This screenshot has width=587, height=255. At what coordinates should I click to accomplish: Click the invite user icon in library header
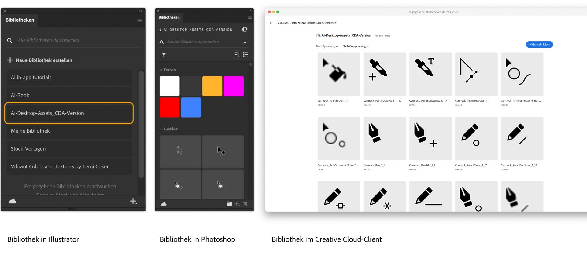pyautogui.click(x=245, y=30)
